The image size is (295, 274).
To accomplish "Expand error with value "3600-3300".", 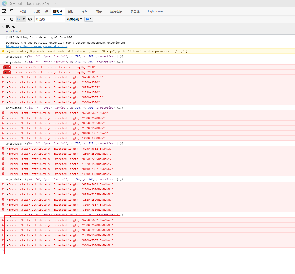I will click(7, 102).
